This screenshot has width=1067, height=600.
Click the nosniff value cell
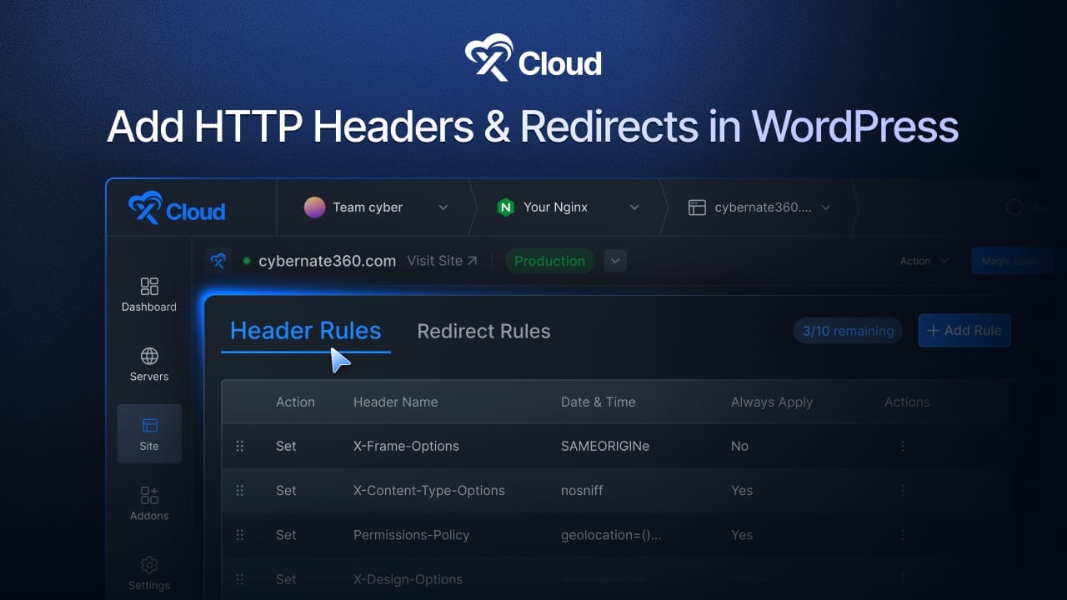582,490
